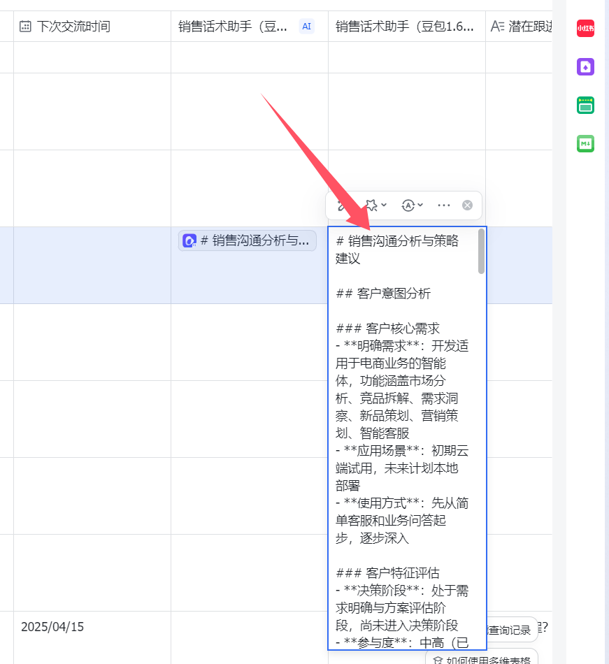The height and width of the screenshot is (664, 609).
Task: Close the floating cell toolbar
Action: click(x=468, y=205)
